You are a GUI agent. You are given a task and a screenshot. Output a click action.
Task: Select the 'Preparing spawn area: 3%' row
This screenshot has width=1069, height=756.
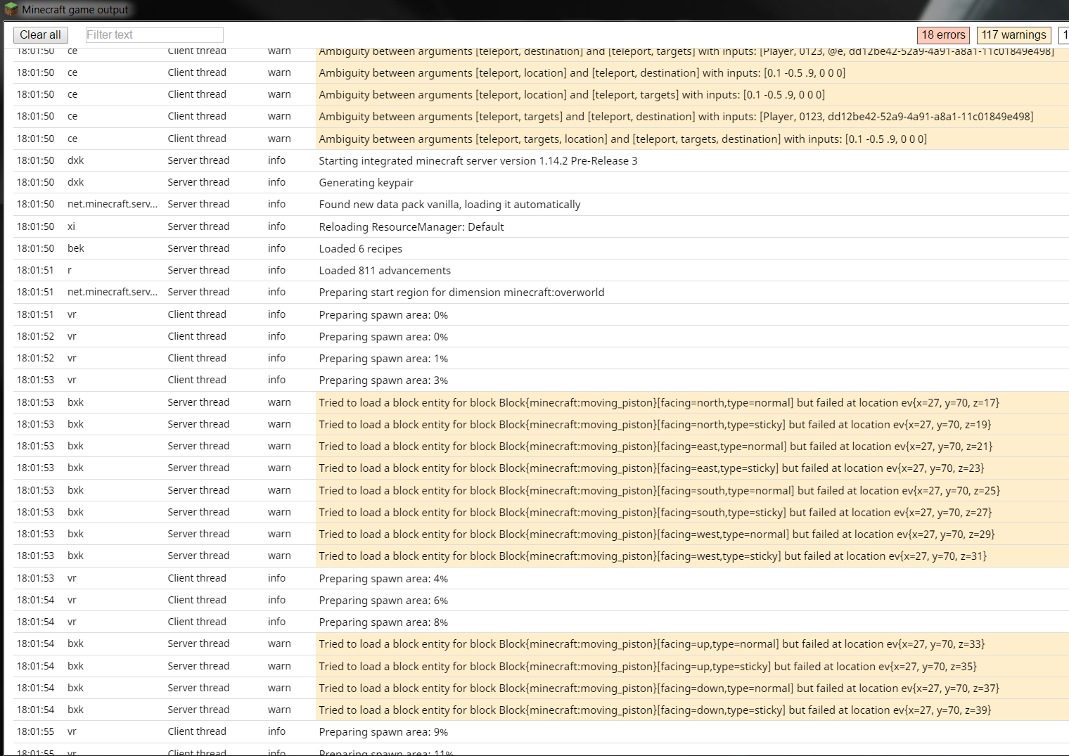(383, 380)
